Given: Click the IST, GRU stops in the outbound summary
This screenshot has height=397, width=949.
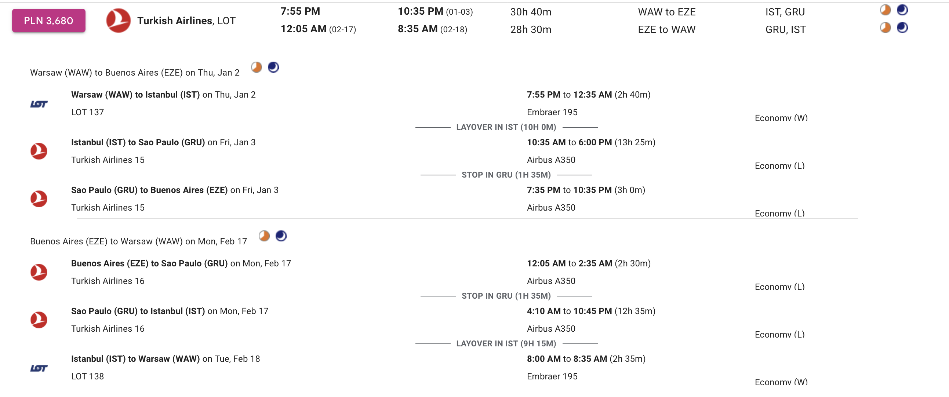Looking at the screenshot, I should click(x=785, y=12).
